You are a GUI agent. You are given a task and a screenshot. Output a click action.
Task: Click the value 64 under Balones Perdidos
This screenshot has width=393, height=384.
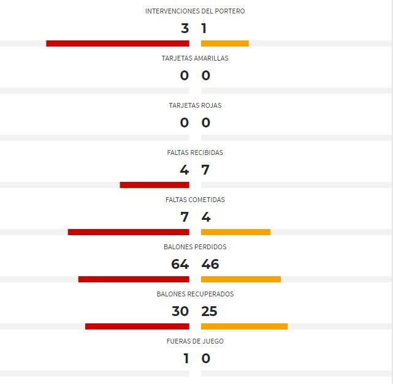[x=180, y=264]
